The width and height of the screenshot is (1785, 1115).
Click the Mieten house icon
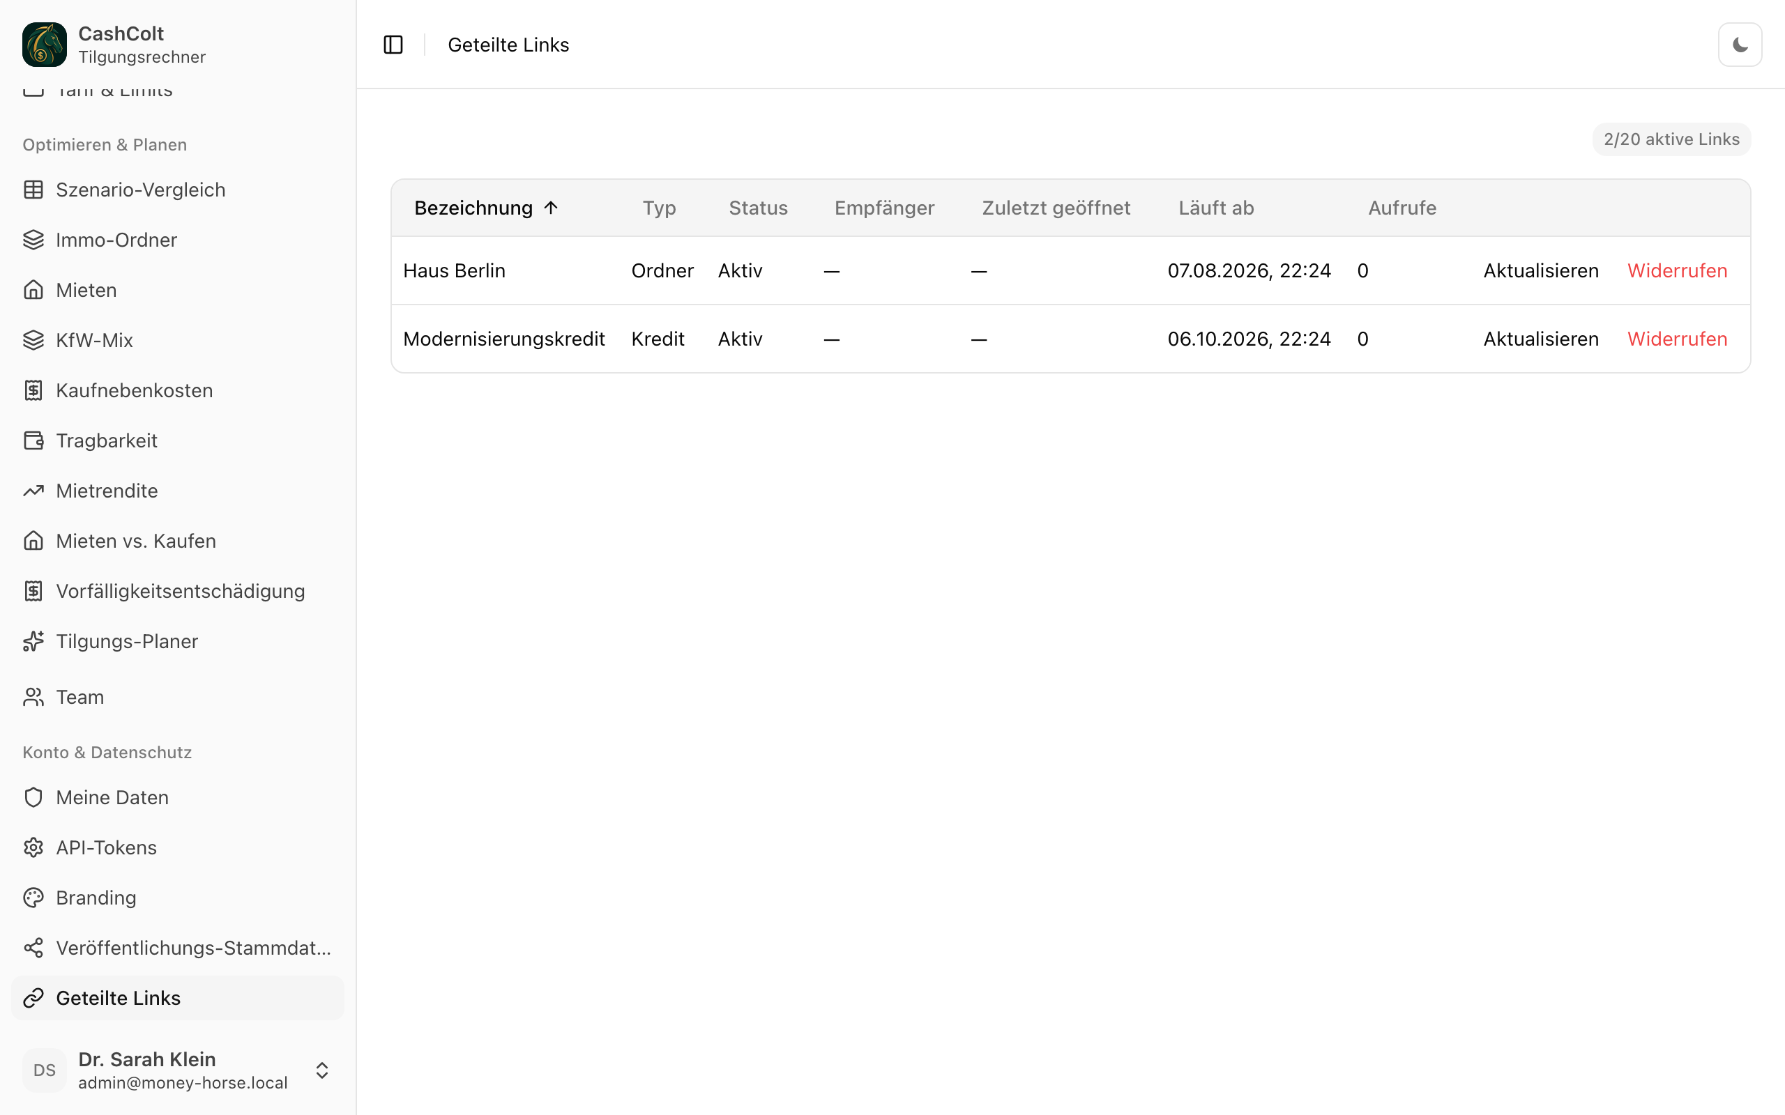click(33, 290)
